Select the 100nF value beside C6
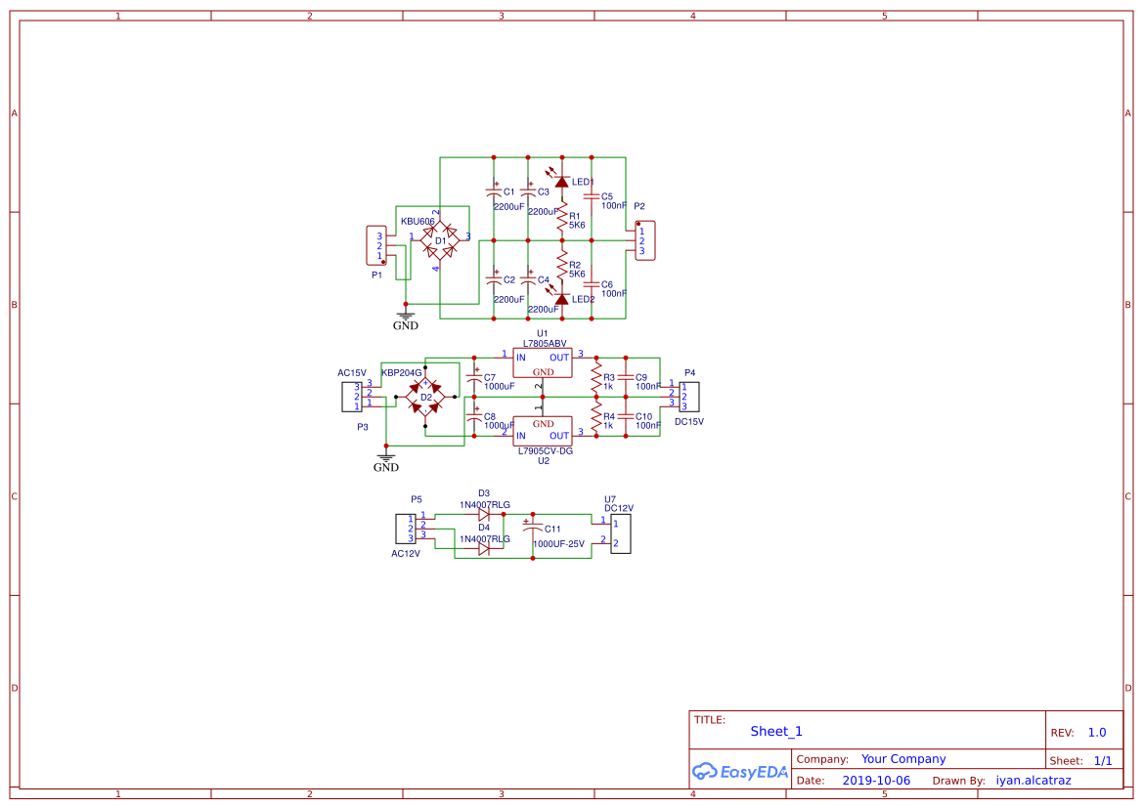 pos(614,293)
